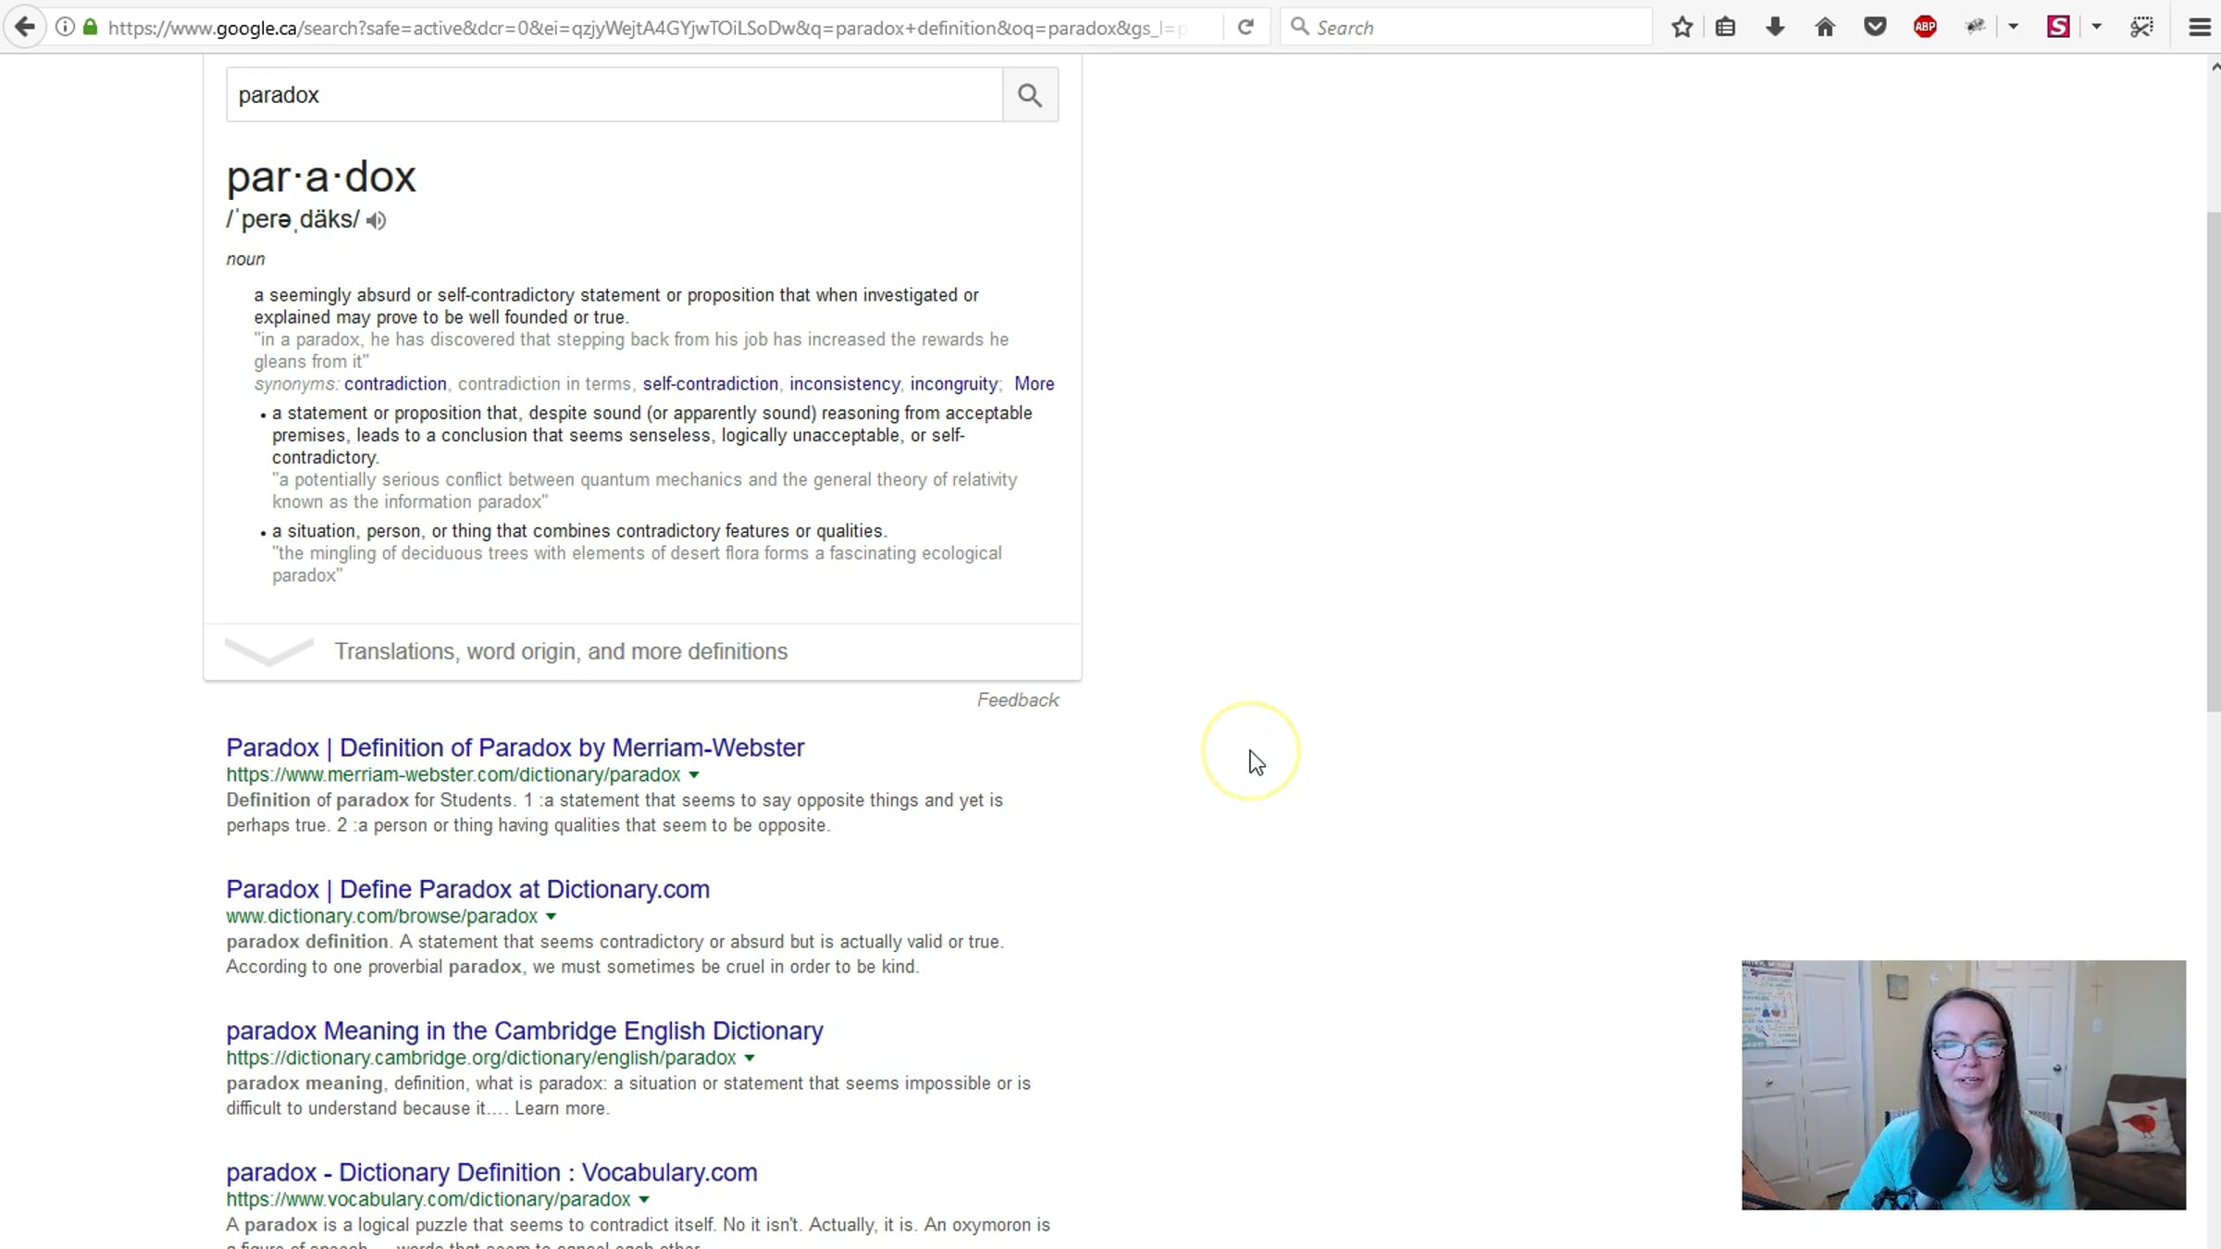Screen dimensions: 2221x1249
Task: Click the screenshot scissors icon
Action: 2141,28
